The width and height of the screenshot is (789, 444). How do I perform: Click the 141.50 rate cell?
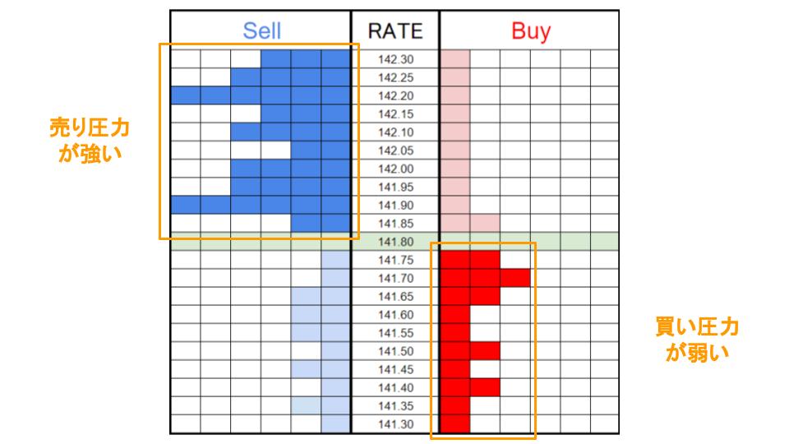pyautogui.click(x=395, y=351)
